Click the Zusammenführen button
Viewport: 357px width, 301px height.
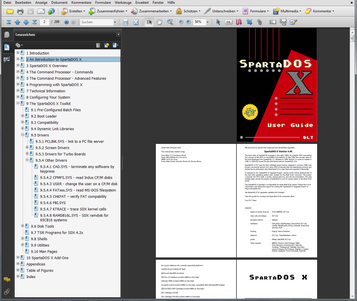[x=108, y=11]
